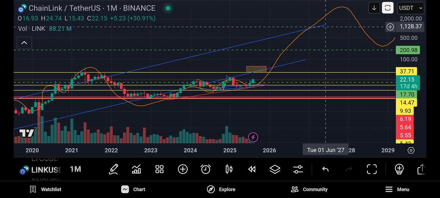Screen dimensions: 440x198
Task: Click the 14.47 yellow price label
Action: click(x=406, y=103)
